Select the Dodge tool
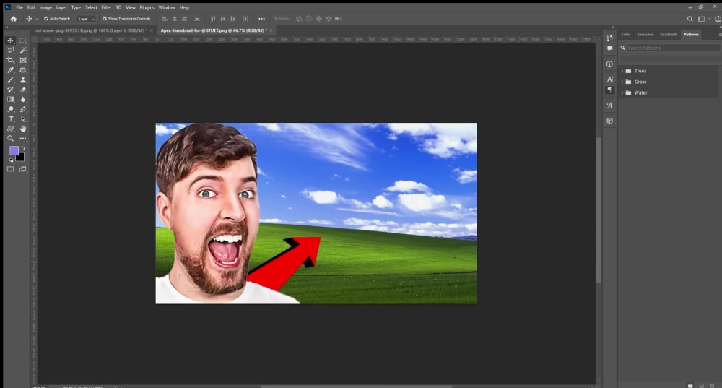 coord(11,109)
